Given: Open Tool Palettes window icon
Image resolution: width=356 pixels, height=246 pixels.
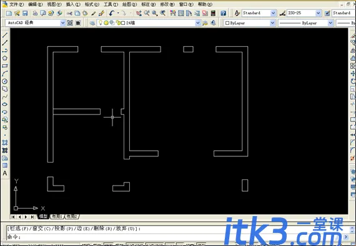Looking at the screenshot, I should [x=189, y=13].
